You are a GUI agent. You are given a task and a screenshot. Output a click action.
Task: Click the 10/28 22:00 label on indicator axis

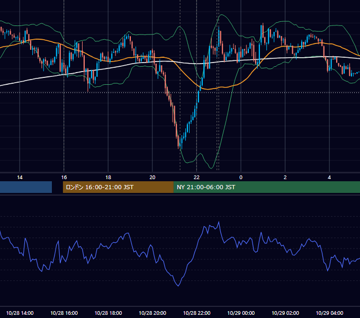click(197, 313)
